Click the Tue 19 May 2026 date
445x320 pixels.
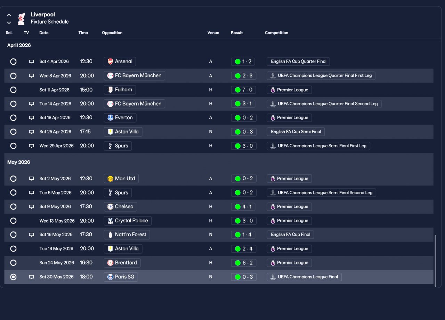click(56, 248)
